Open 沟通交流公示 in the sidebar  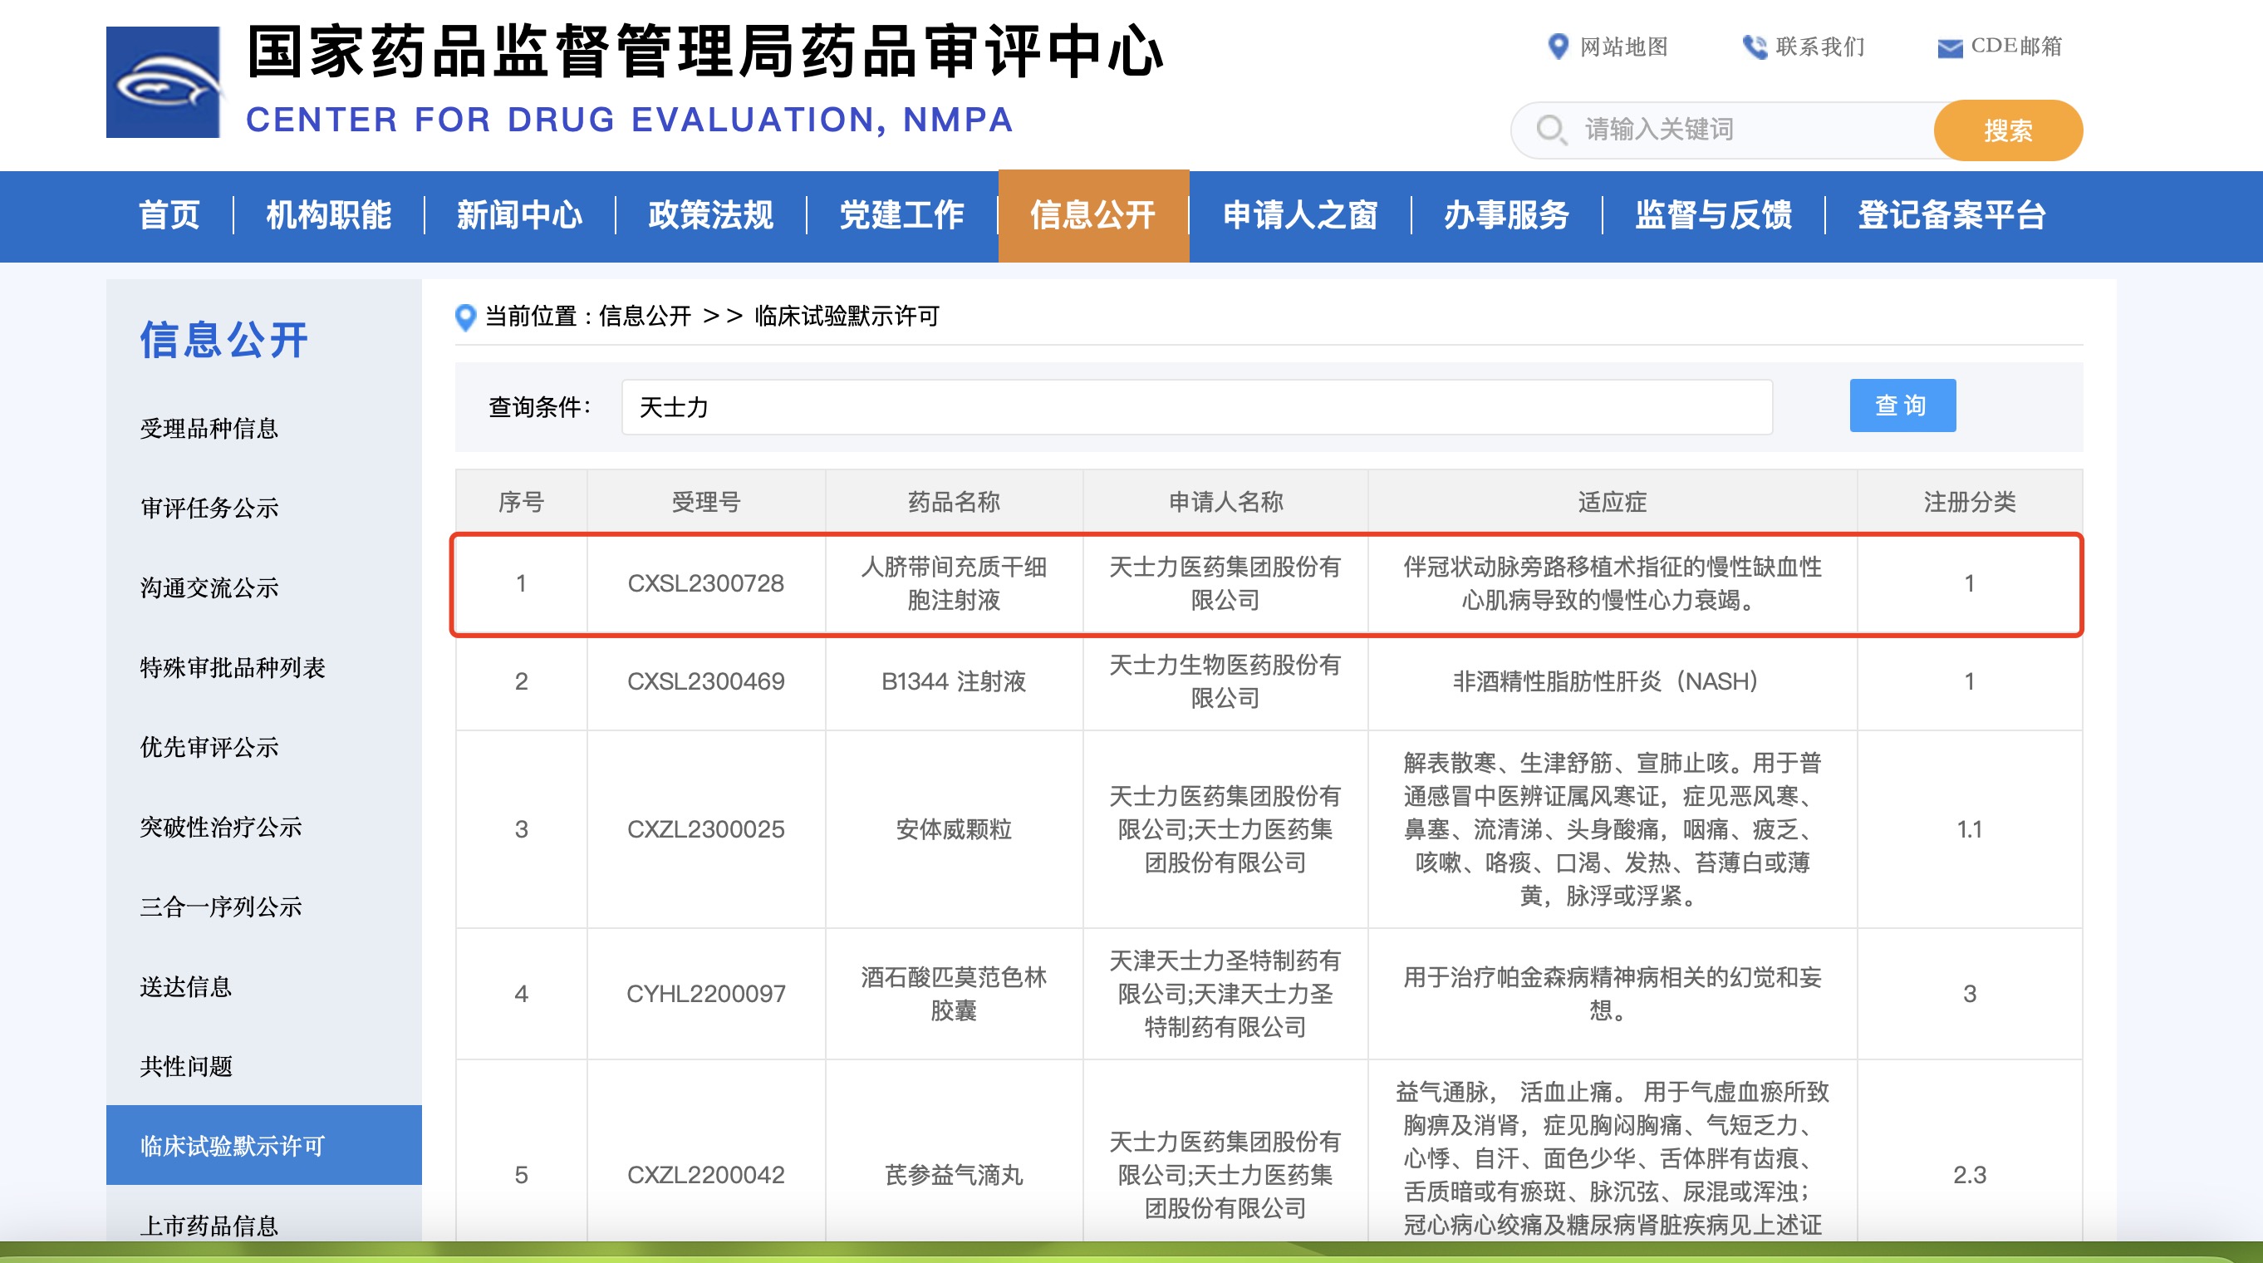coord(209,588)
